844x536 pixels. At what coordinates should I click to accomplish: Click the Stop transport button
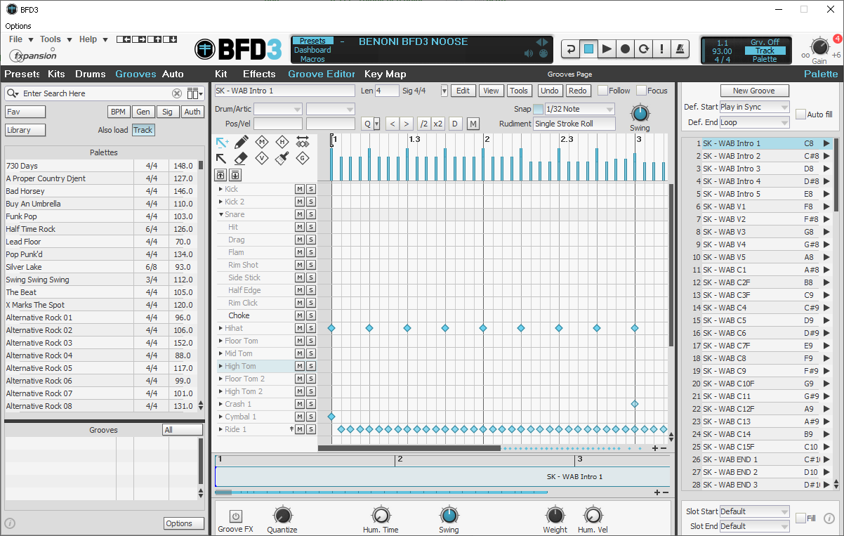click(x=588, y=49)
